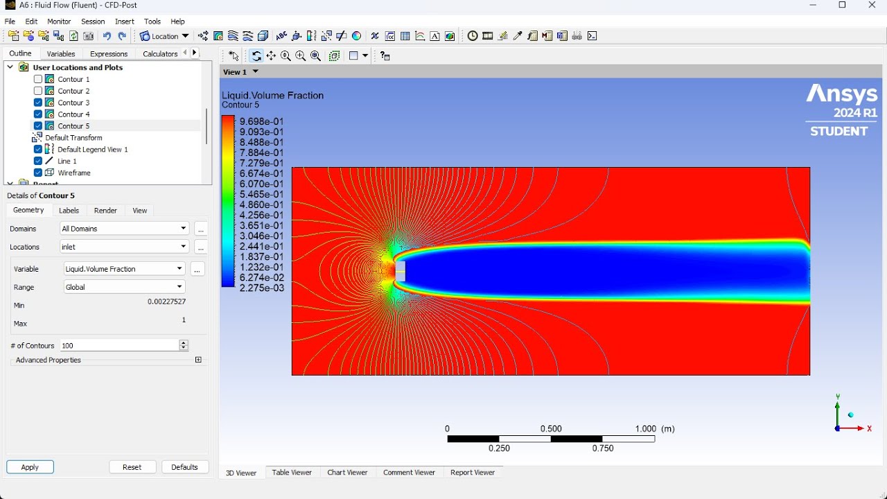Click the ellipsis button beside Variable

click(x=197, y=269)
